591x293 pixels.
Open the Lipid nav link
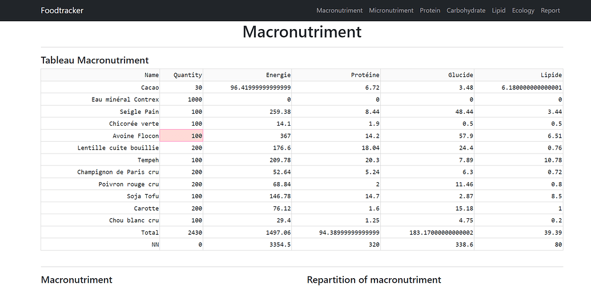498,10
